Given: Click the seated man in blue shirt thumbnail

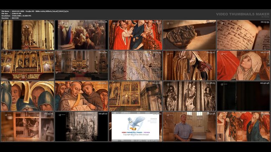Looking at the screenshot, I should point(190,127).
